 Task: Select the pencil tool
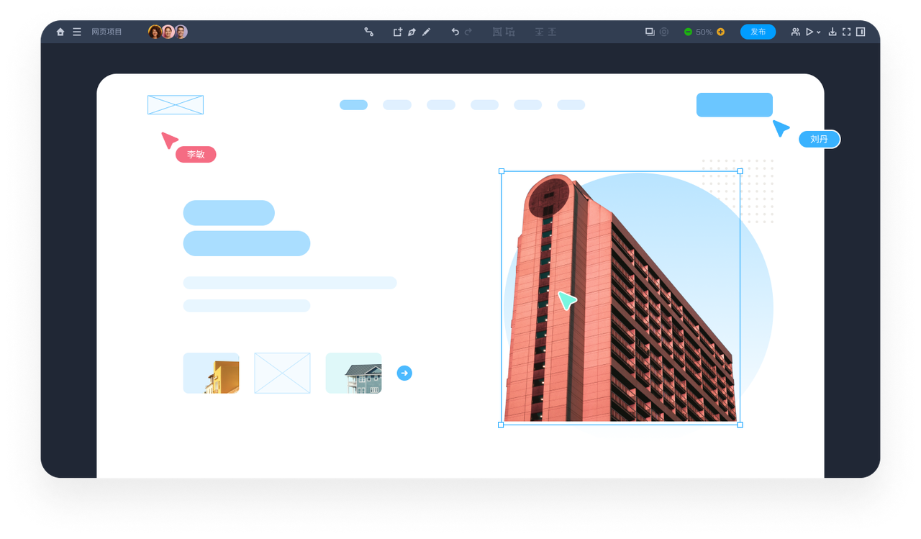(427, 32)
